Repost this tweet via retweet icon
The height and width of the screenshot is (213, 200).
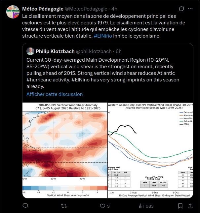pos(64,206)
